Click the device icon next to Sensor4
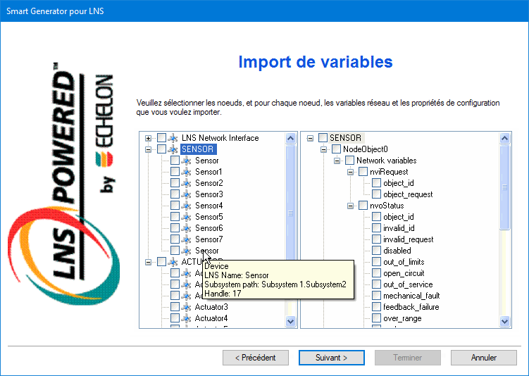Image resolution: width=529 pixels, height=376 pixels. [x=186, y=206]
